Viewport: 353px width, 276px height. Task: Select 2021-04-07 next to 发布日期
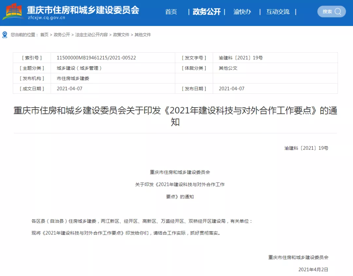232,88
